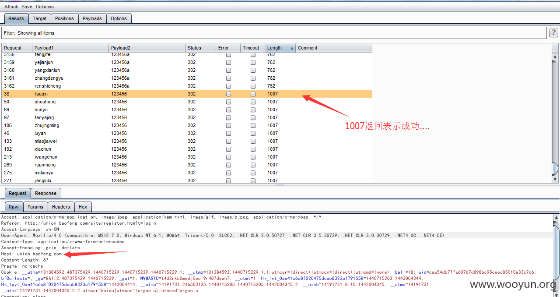Click the filter bar showing all items
Viewport: 560px width, 297px height.
click(274, 33)
